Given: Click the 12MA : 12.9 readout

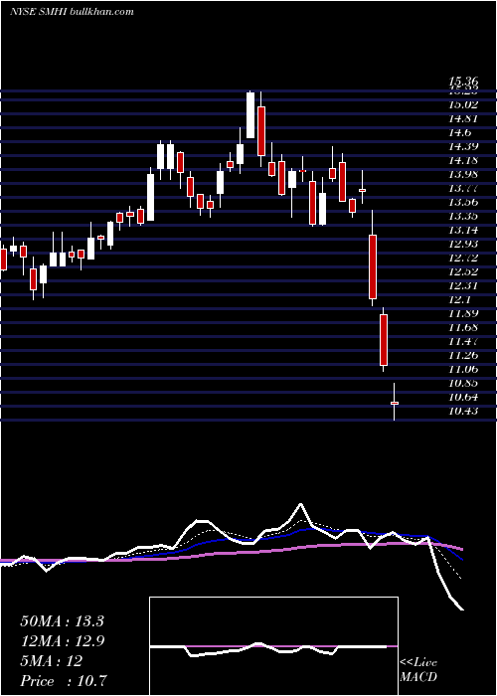Looking at the screenshot, I should (x=62, y=641).
